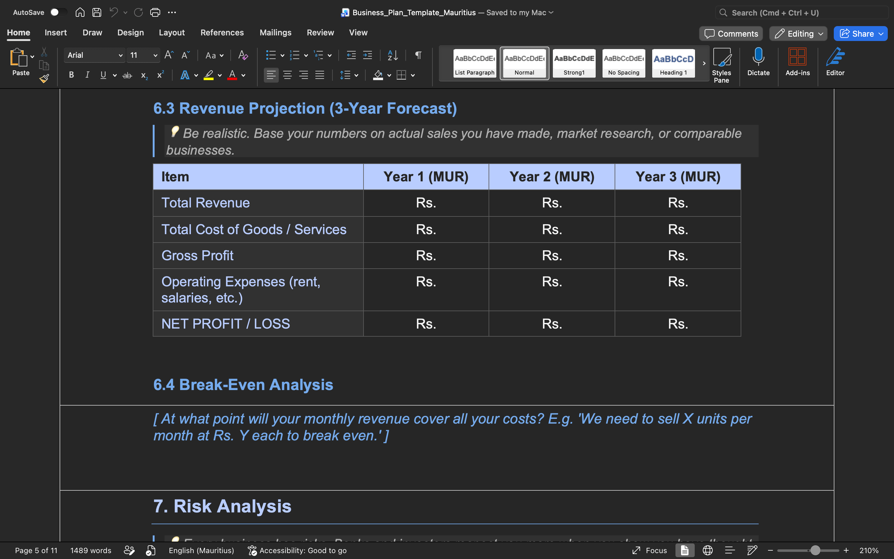Zoom in with the plus button

pos(846,551)
